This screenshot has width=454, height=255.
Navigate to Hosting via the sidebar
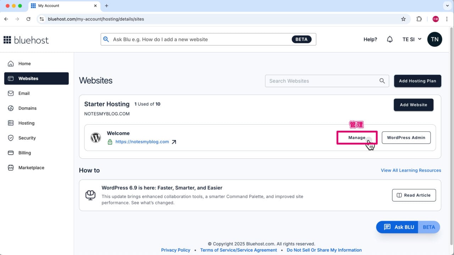(26, 123)
